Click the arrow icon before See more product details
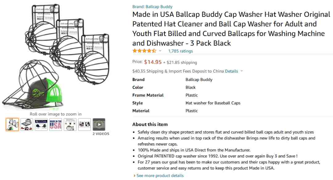Image resolution: width=333 pixels, height=180 pixels. 134,176
